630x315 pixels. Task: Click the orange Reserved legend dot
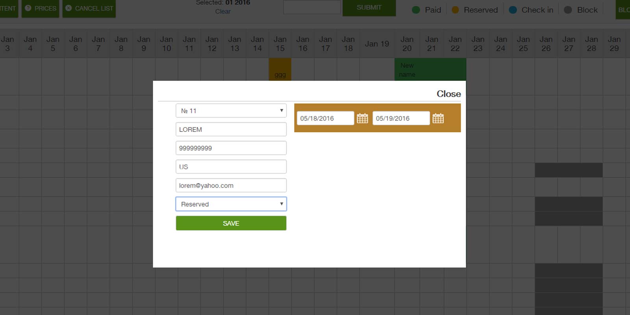[x=455, y=10]
